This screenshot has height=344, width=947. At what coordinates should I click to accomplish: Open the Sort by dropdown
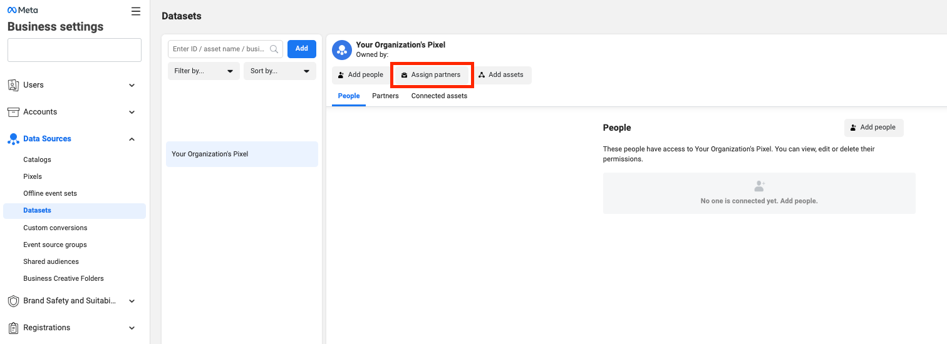point(279,71)
